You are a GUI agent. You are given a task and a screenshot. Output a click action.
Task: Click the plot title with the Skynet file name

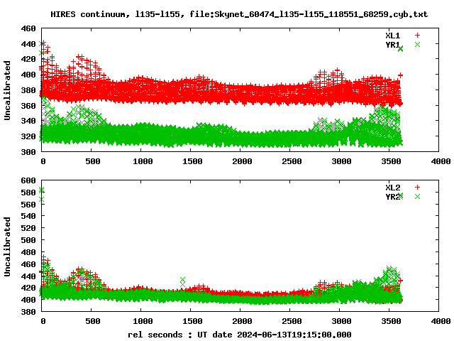(239, 14)
